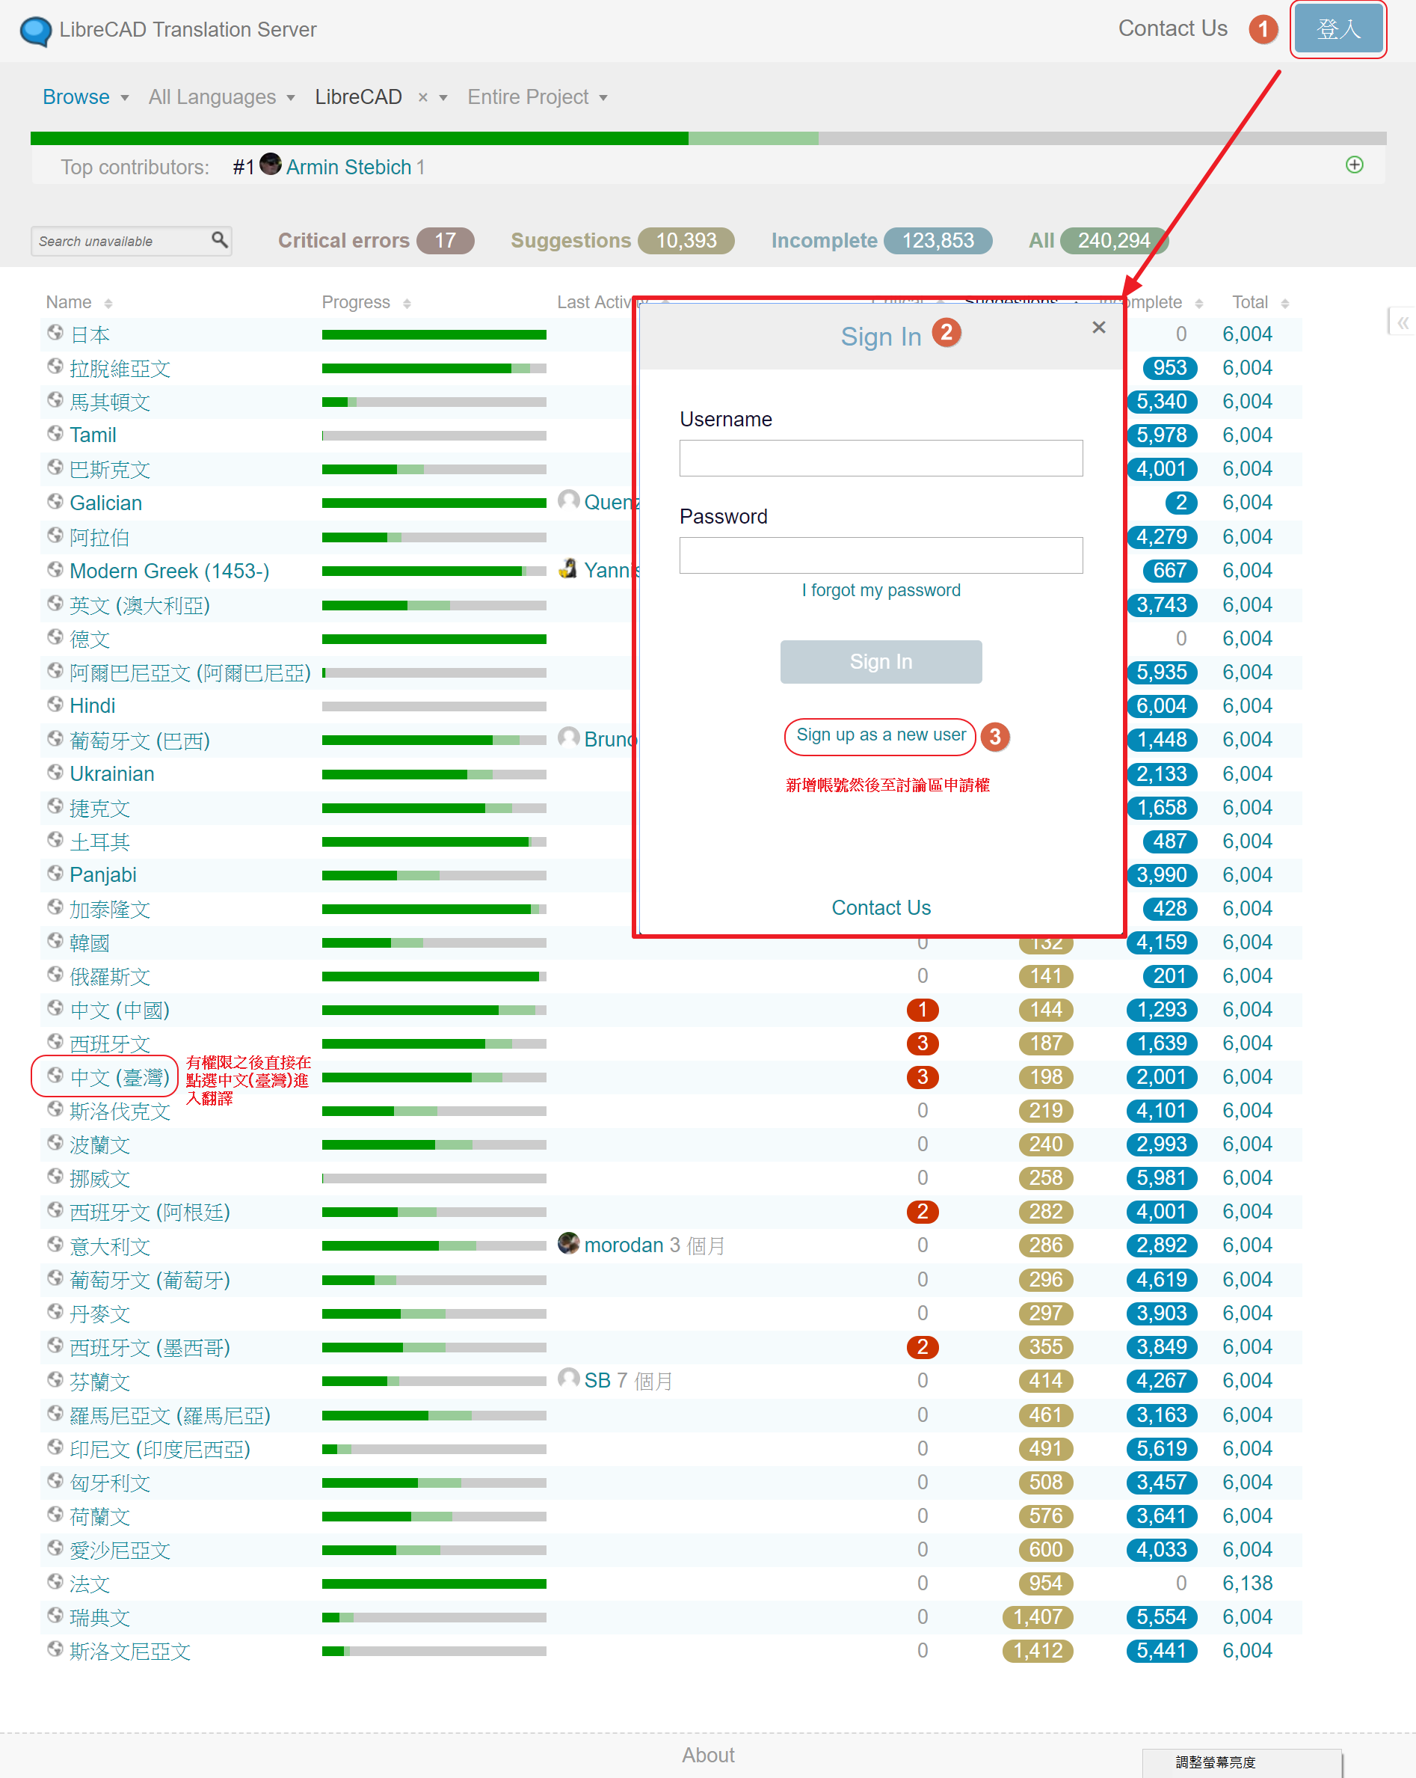Screen dimensions: 1416x1778
Task: Sort by Progress column arrows
Action: 407,304
